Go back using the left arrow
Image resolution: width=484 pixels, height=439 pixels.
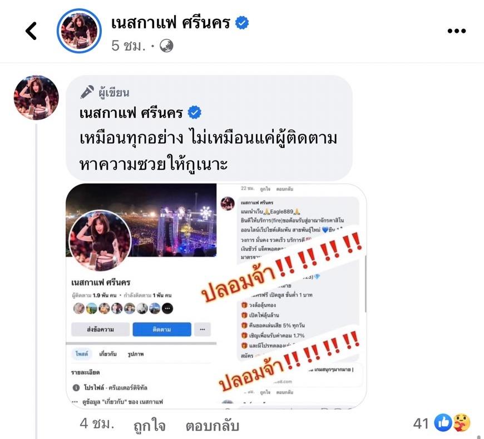pyautogui.click(x=31, y=31)
